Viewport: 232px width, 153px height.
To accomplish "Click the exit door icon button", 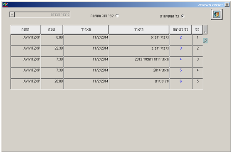I will (217, 15).
